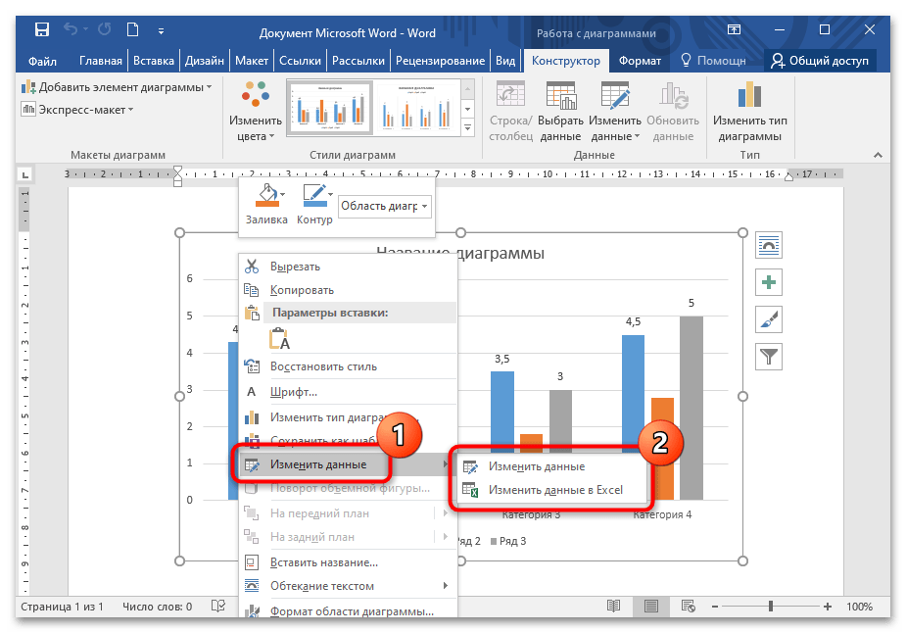Click the ribbon Изменить данные icon

615,95
